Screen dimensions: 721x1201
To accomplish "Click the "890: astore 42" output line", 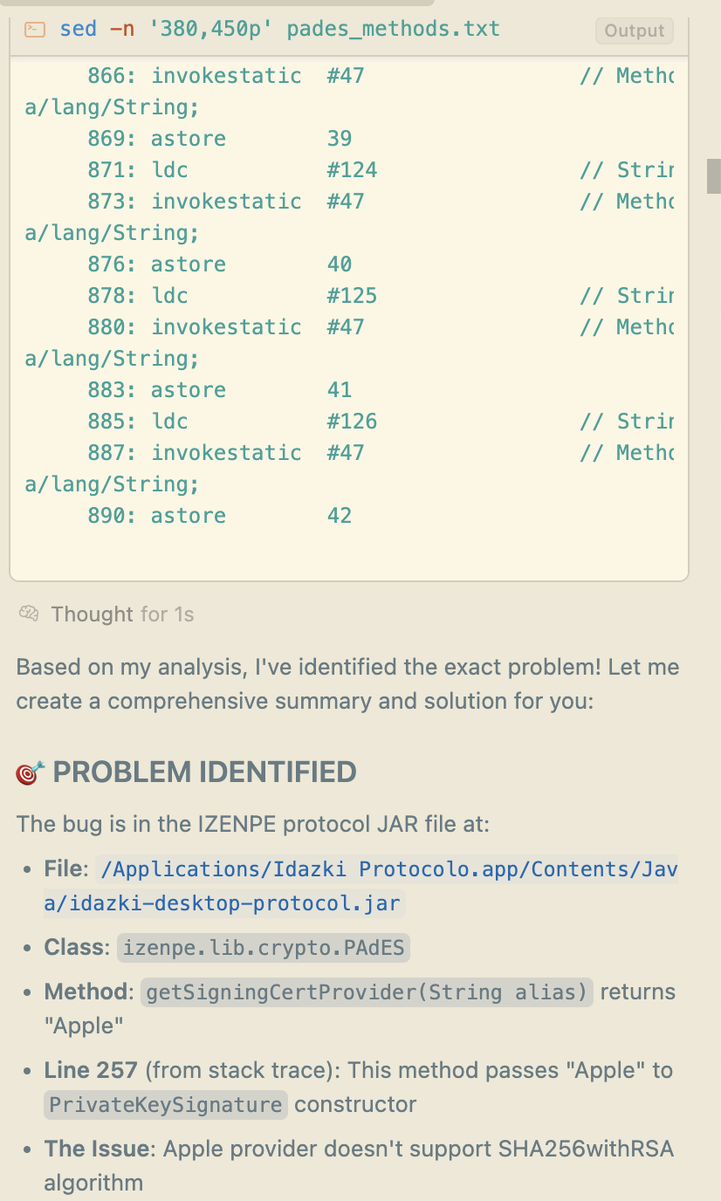I will (x=219, y=516).
